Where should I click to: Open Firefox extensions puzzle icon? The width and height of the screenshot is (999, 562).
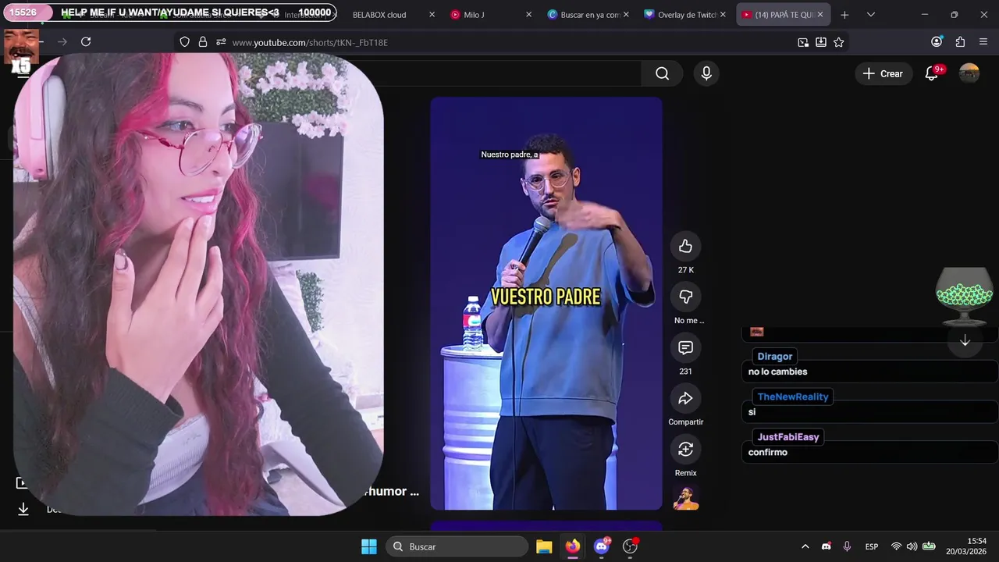[960, 42]
